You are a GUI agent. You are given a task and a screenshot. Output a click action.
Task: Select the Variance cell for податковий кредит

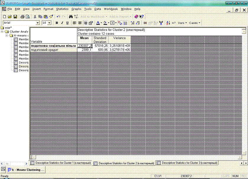pyautogui.click(x=120, y=50)
